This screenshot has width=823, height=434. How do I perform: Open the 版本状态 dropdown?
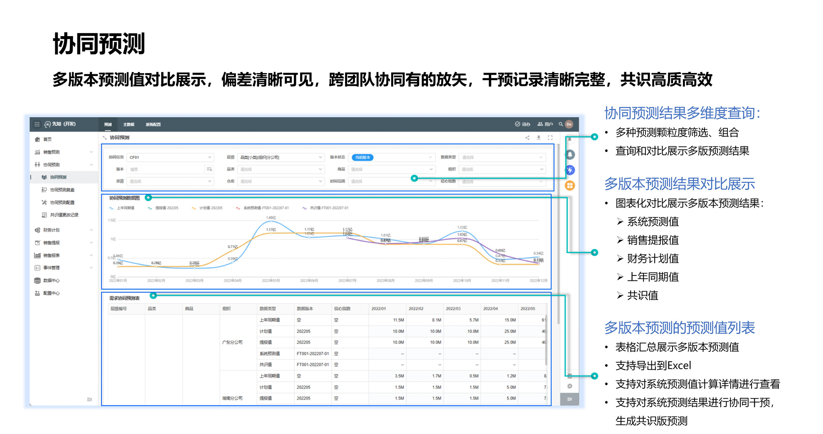392,157
